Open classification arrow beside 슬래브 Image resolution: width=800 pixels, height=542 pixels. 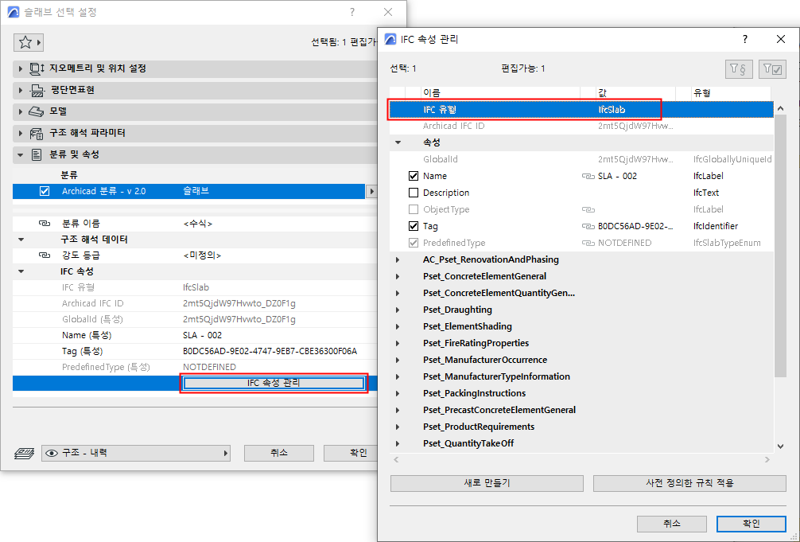tap(371, 192)
